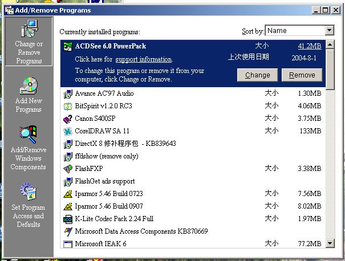Click the FlashGet ads support icon
The image size is (345, 261).
tap(68, 181)
